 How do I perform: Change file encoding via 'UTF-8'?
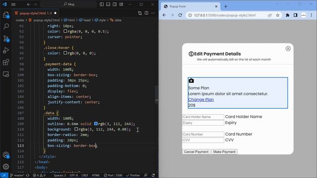(x=74, y=175)
